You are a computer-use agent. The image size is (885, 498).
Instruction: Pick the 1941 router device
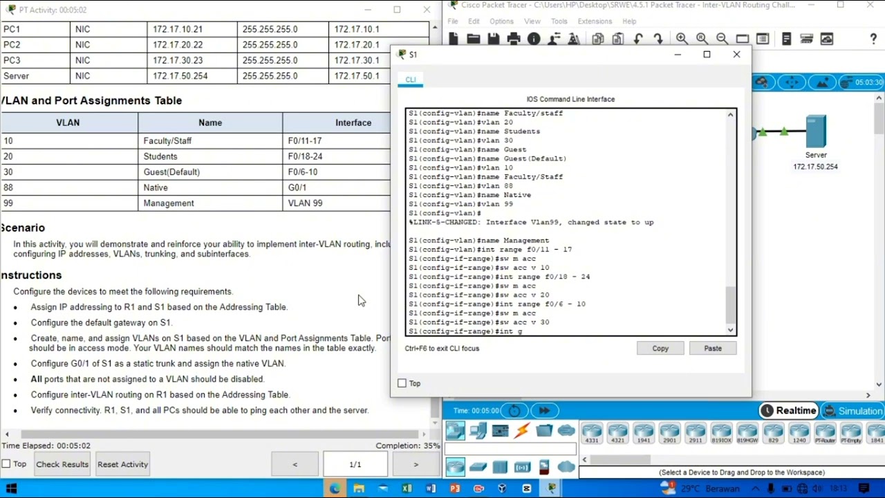click(x=644, y=432)
